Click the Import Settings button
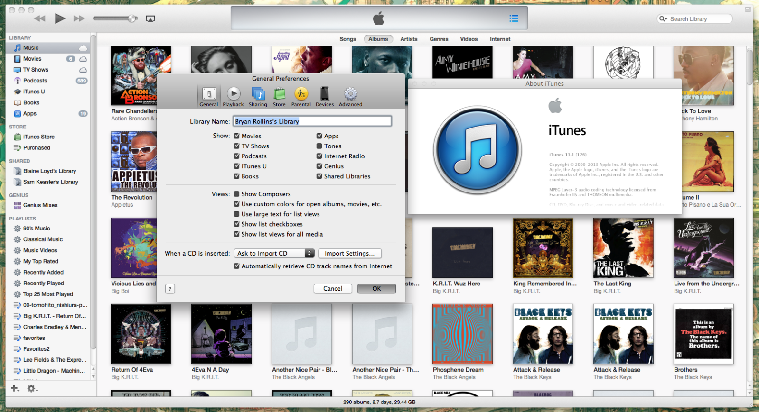The image size is (759, 412). (x=350, y=253)
